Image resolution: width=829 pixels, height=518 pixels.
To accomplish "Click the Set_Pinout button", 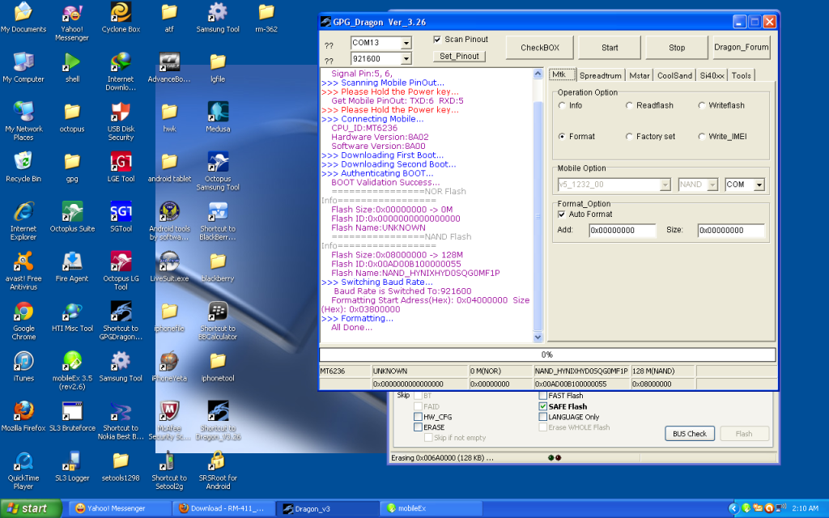I will pyautogui.click(x=460, y=56).
